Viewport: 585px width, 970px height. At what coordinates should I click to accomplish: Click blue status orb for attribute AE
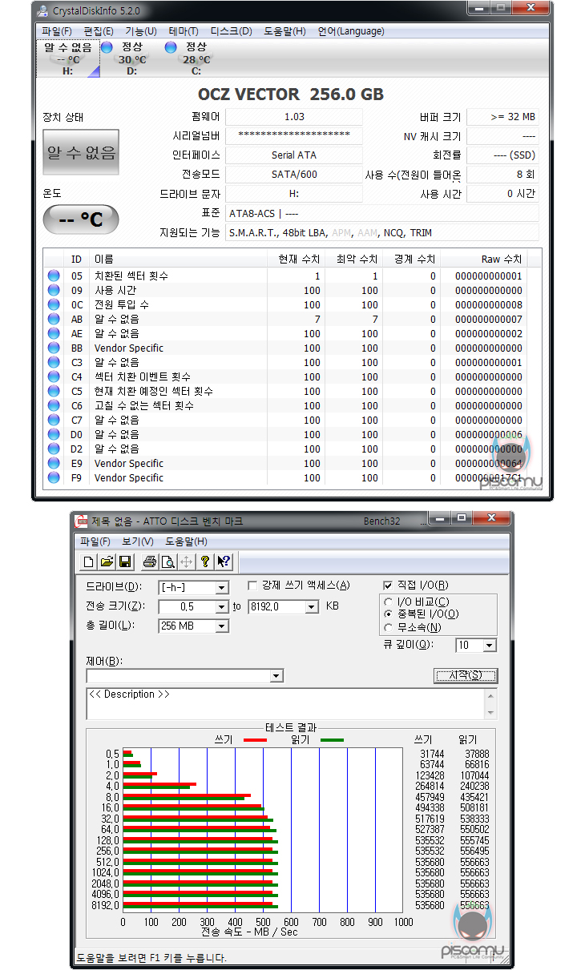coord(54,333)
